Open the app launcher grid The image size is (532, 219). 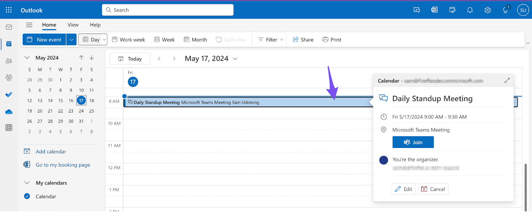pyautogui.click(x=9, y=10)
